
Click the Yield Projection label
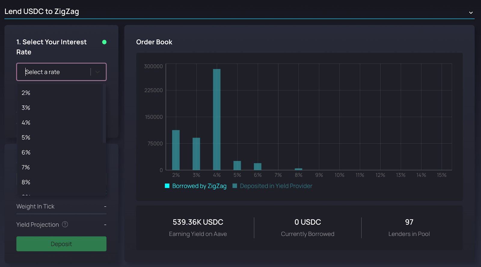pyautogui.click(x=38, y=225)
